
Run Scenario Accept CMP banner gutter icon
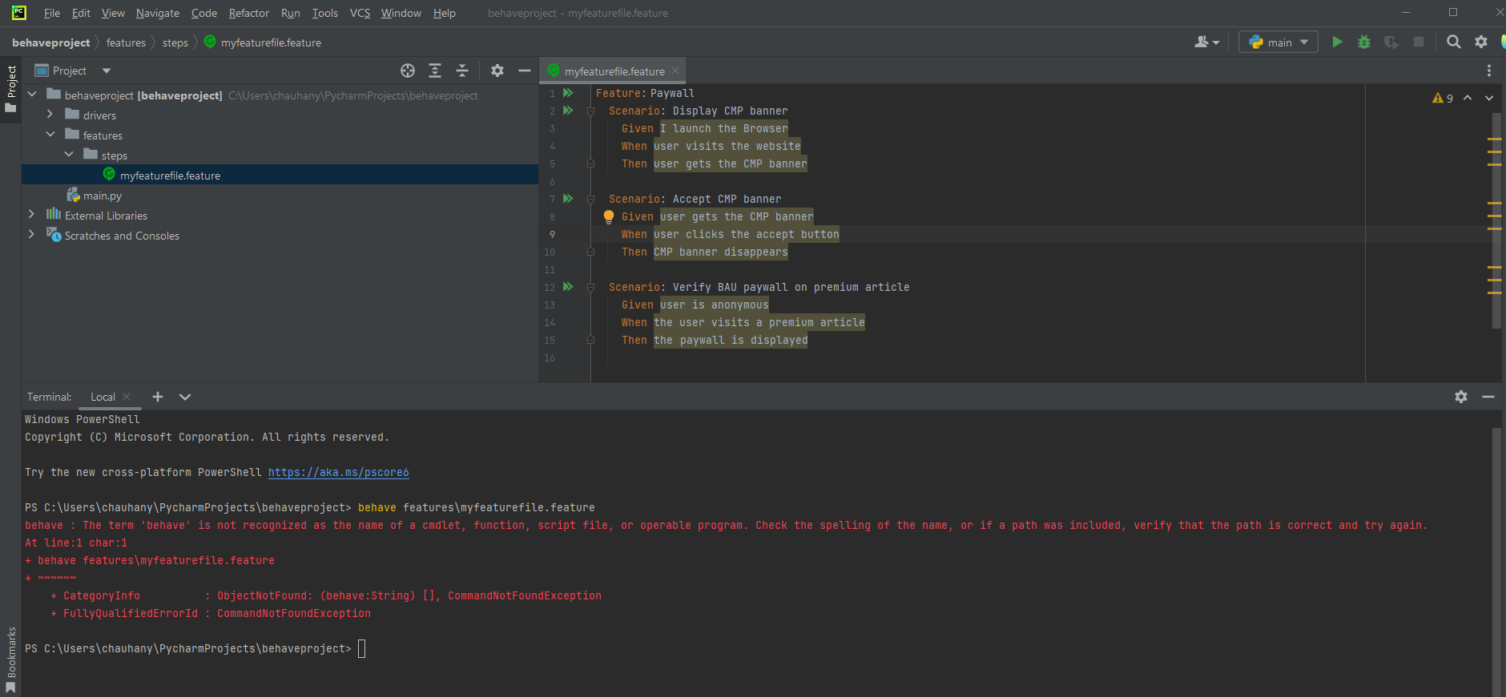(x=568, y=199)
